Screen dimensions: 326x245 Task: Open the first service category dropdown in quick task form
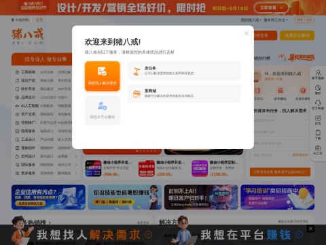tap(280, 120)
